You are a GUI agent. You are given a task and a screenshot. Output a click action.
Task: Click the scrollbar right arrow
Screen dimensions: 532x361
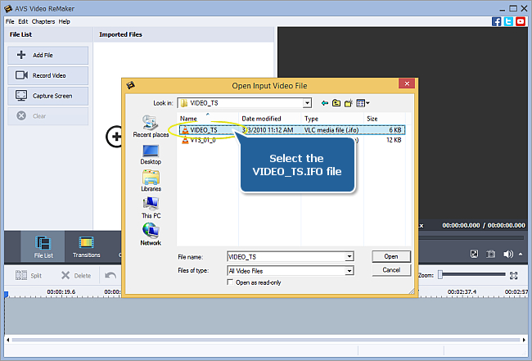click(x=524, y=339)
